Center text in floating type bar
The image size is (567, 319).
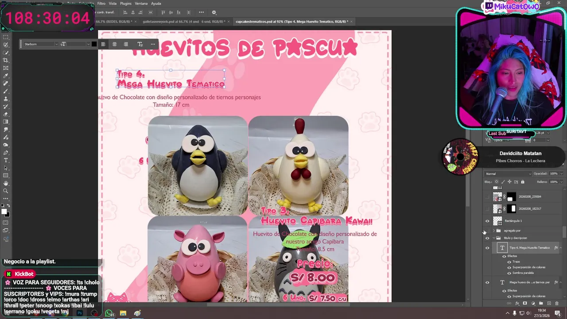click(114, 44)
